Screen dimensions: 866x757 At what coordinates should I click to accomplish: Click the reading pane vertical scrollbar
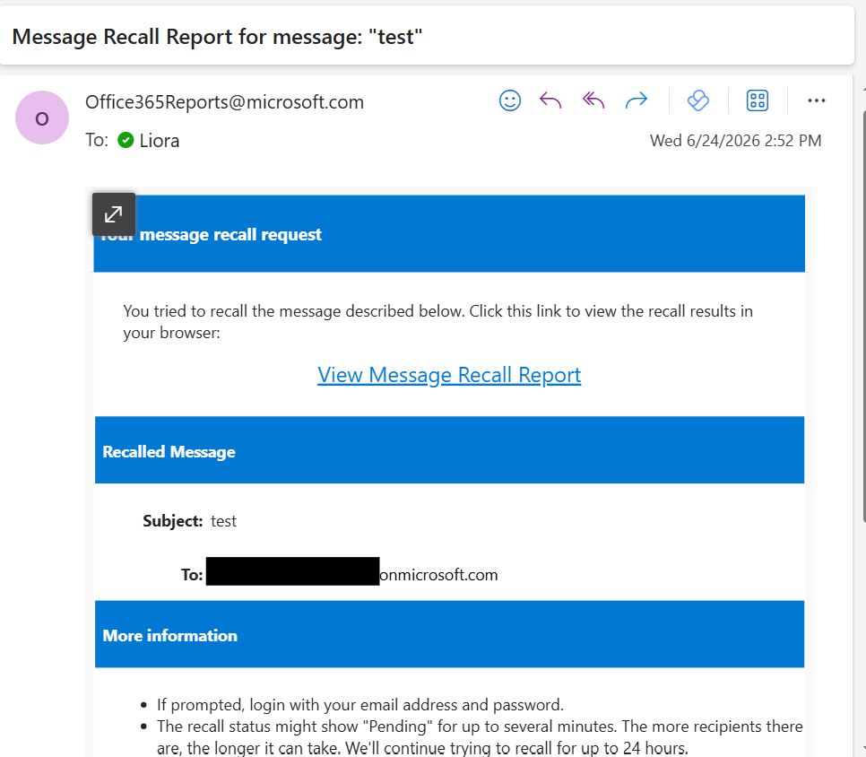tap(863, 315)
